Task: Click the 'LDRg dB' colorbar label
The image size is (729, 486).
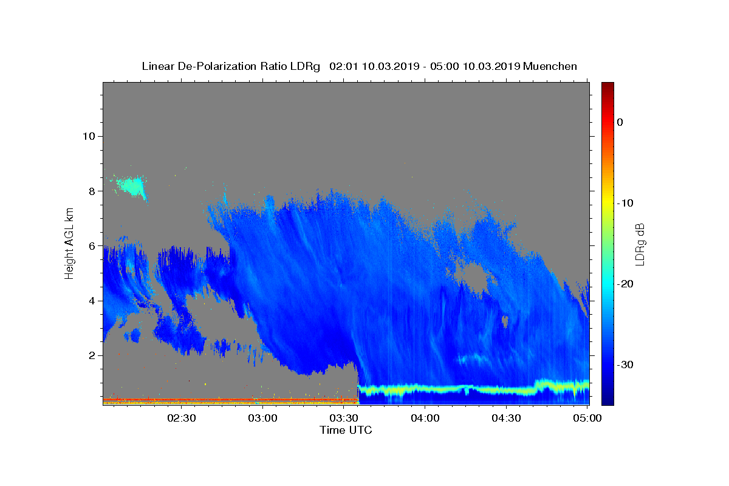Action: [640, 244]
